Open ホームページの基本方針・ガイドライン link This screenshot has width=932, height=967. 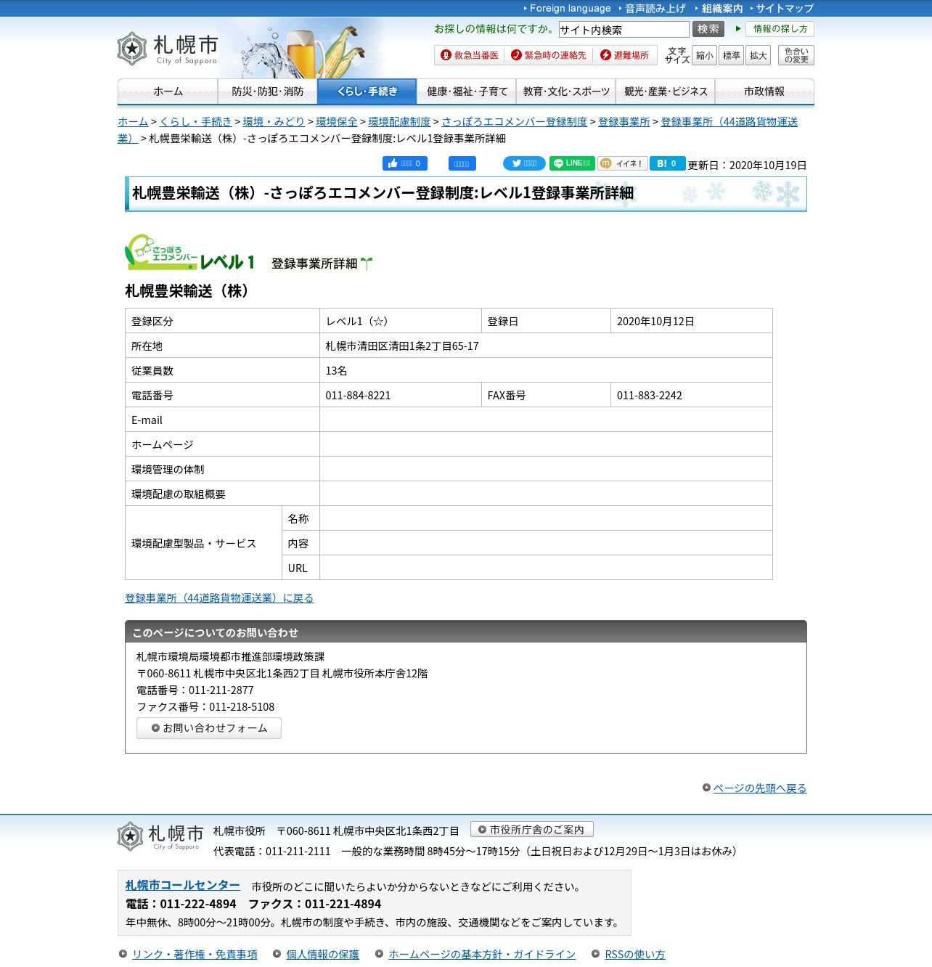pyautogui.click(x=482, y=955)
